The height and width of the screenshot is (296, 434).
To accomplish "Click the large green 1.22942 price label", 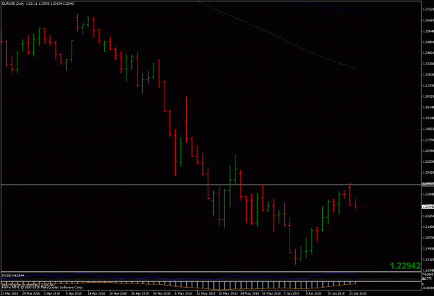I will click(406, 266).
